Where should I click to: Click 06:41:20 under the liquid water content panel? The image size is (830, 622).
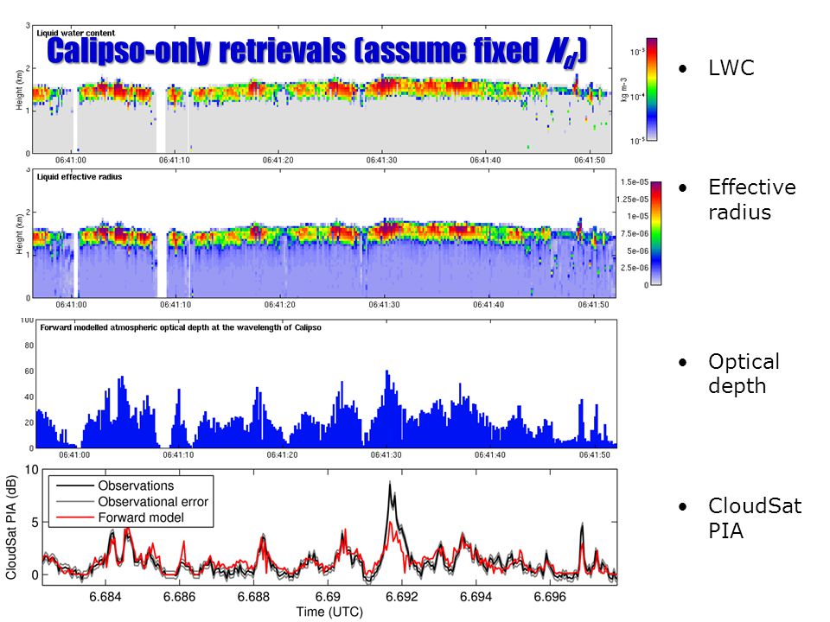click(278, 161)
